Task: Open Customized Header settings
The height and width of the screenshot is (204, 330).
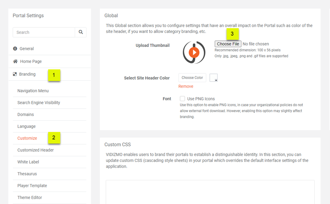Action: coord(36,150)
